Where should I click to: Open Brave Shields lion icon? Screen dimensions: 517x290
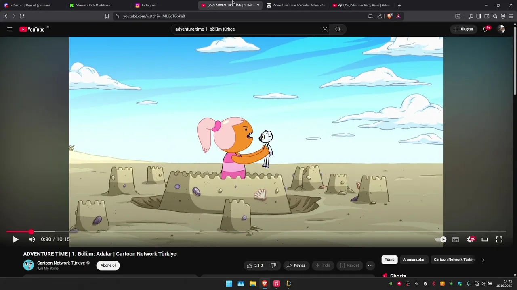pos(390,16)
